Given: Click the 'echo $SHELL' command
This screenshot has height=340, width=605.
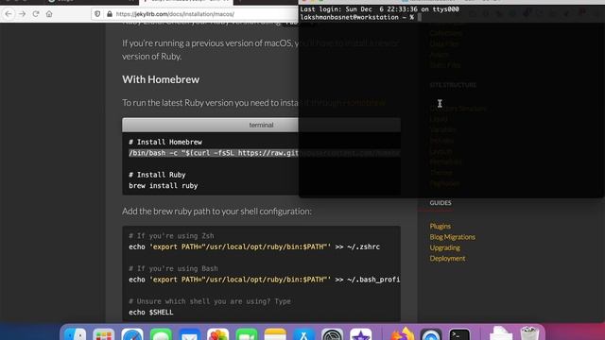Looking at the screenshot, I should click(x=151, y=313).
